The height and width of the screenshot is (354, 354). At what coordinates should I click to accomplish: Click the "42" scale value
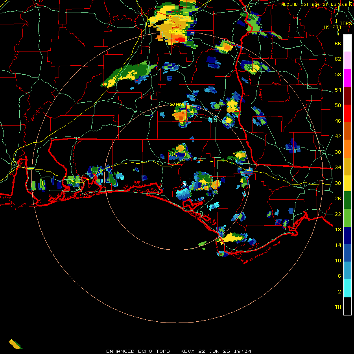[338, 136]
